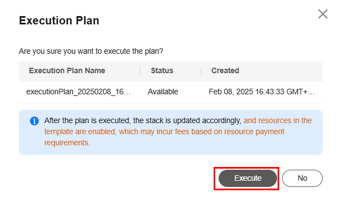
Task: Click the orange 'and resources in the' text
Action: pyautogui.click(x=278, y=120)
